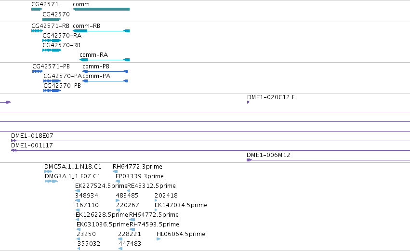Screen dimensions: 410x251
Task: Click the EK031036.5prime EST label
Action: tap(103, 225)
